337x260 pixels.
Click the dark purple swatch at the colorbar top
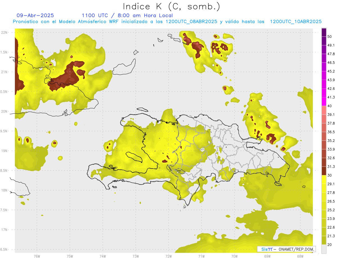[324, 32]
